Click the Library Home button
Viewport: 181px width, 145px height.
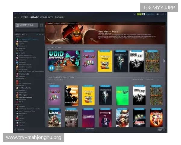27,25
